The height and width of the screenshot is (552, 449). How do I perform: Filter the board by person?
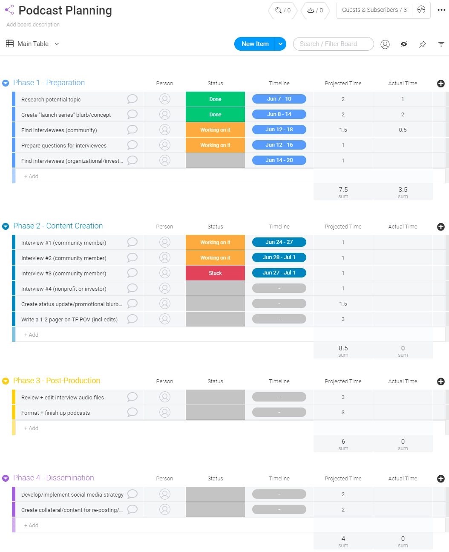(x=385, y=44)
